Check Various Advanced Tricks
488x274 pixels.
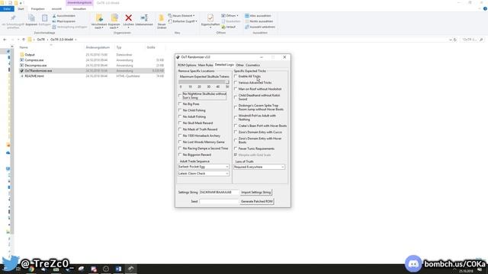[x=236, y=82]
